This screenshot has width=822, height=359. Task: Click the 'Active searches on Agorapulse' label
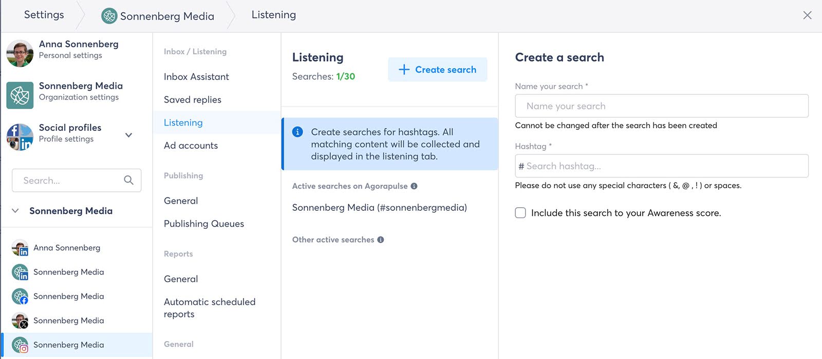click(x=350, y=186)
